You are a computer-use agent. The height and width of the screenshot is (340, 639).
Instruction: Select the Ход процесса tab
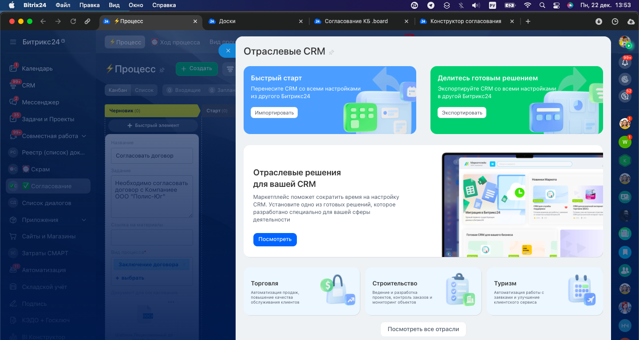pos(175,42)
